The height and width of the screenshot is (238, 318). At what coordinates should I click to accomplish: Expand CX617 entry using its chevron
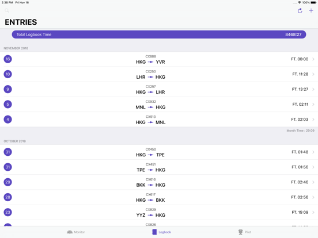(313, 197)
